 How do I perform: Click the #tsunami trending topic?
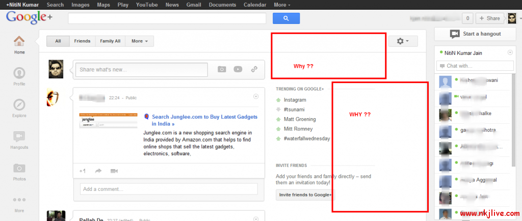click(x=294, y=109)
